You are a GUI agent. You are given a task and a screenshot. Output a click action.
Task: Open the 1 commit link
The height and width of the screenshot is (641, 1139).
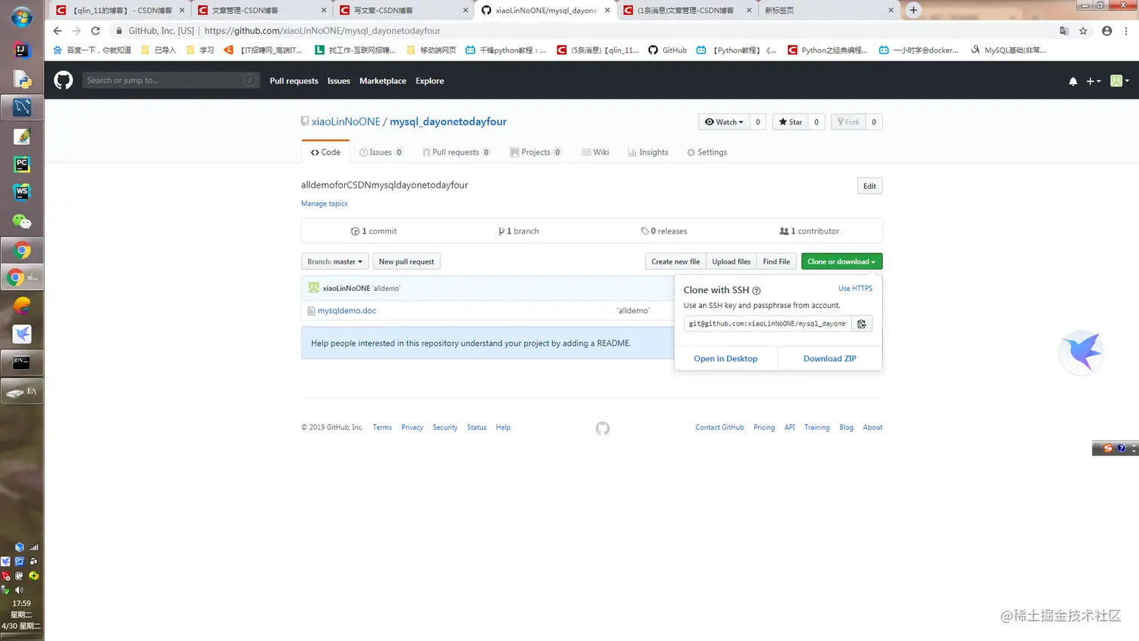point(374,231)
